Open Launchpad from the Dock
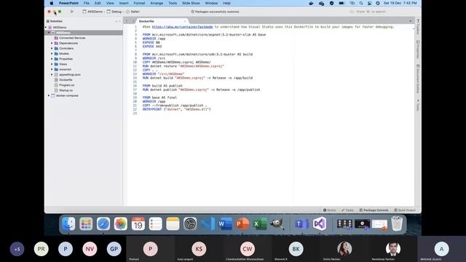Screen dimensions: 466x262 (x=86, y=223)
